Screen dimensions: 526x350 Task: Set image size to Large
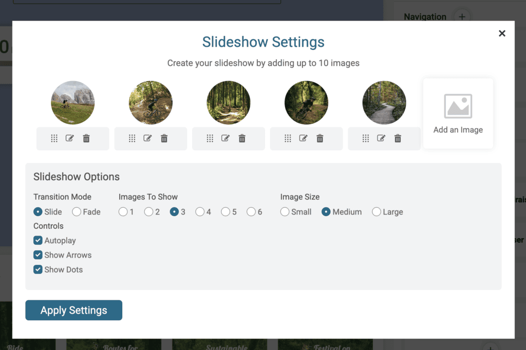click(x=377, y=212)
